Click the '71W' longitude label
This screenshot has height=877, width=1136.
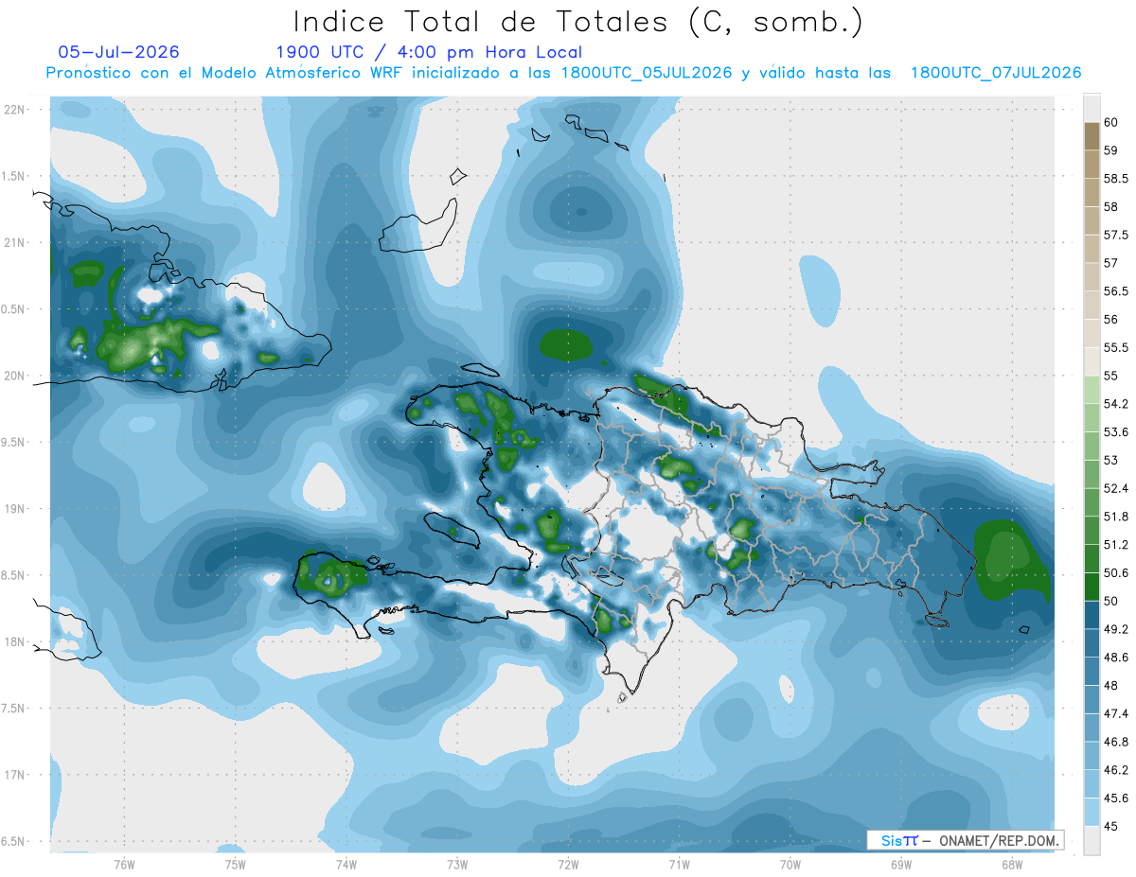(x=679, y=864)
